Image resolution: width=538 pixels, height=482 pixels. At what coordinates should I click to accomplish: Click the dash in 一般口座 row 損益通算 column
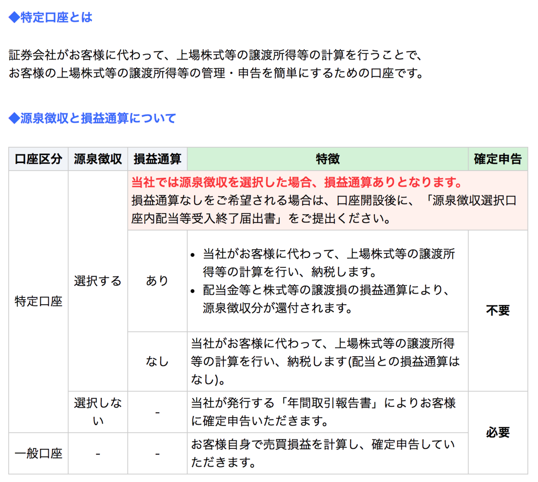[157, 454]
